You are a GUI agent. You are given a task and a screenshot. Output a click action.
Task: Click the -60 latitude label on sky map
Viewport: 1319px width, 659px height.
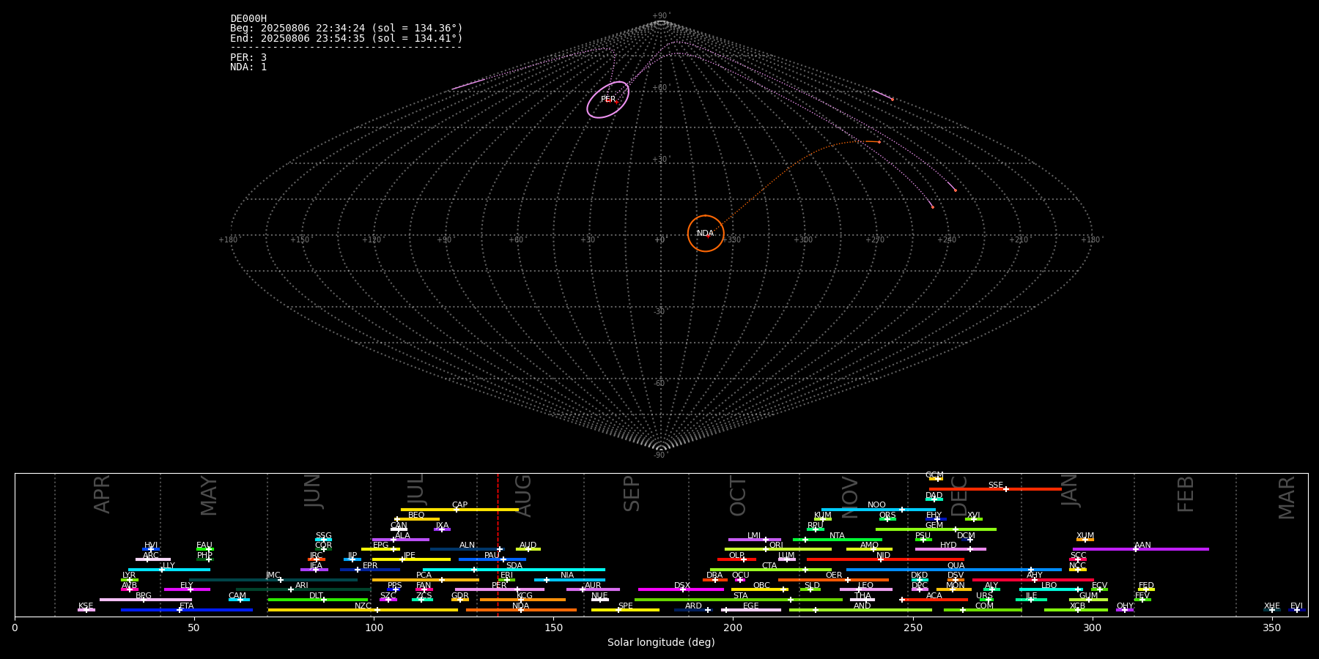(x=660, y=384)
